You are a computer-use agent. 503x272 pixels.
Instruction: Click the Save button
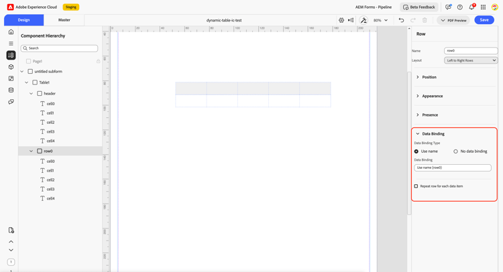point(484,20)
